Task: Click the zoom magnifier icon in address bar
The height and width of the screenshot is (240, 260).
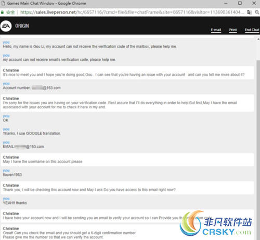Action: pos(257,12)
